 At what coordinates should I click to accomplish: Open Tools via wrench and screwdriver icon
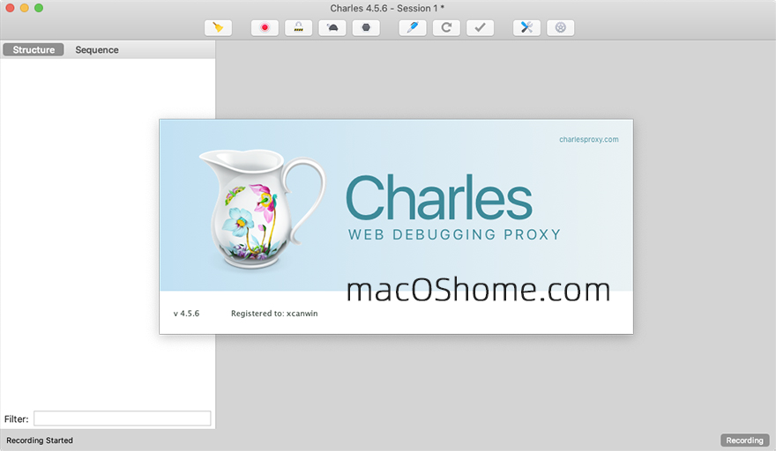[x=526, y=28]
